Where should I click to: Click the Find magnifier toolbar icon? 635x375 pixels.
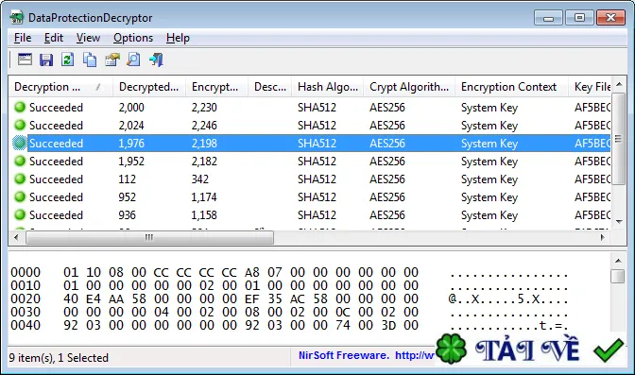click(x=133, y=60)
